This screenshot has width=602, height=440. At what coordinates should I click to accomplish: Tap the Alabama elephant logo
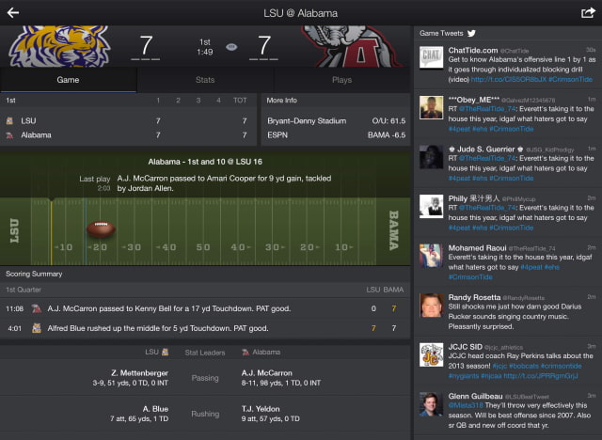(x=351, y=46)
